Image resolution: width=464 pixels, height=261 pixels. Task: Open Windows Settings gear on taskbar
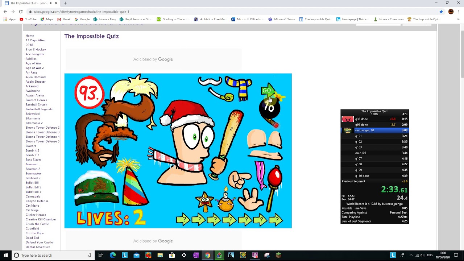(x=184, y=255)
